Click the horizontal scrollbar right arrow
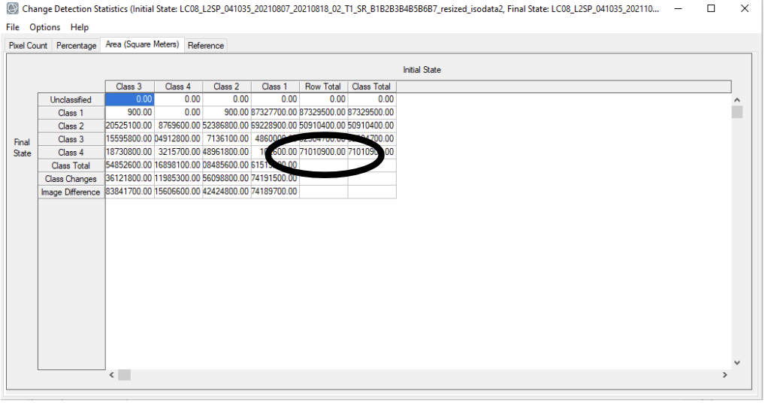Image resolution: width=765 pixels, height=403 pixels. click(x=724, y=374)
